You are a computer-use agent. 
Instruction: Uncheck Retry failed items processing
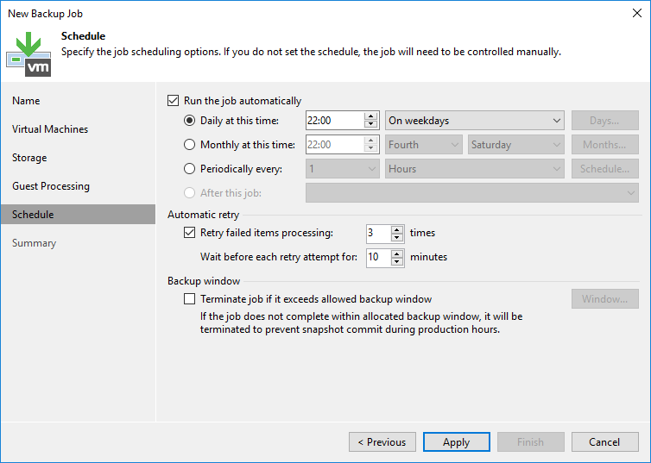(x=190, y=233)
